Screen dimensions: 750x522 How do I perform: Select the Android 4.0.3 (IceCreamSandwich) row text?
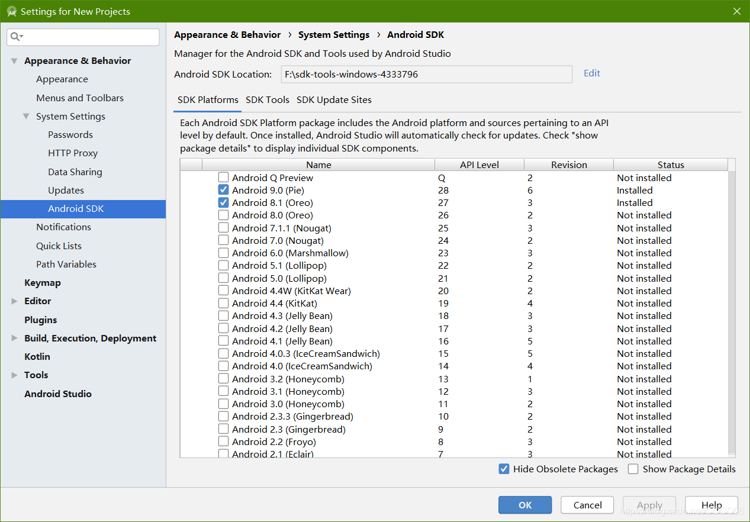tap(306, 354)
